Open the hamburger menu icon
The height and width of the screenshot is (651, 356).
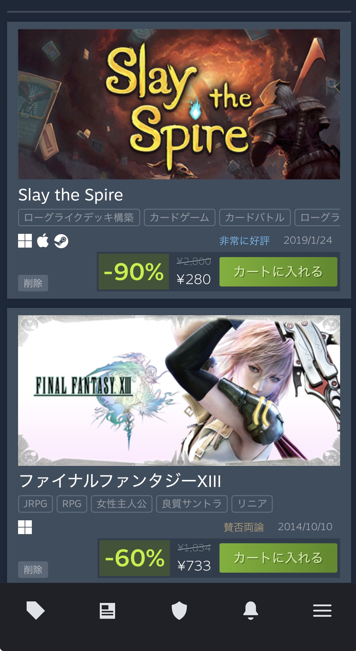coord(322,611)
